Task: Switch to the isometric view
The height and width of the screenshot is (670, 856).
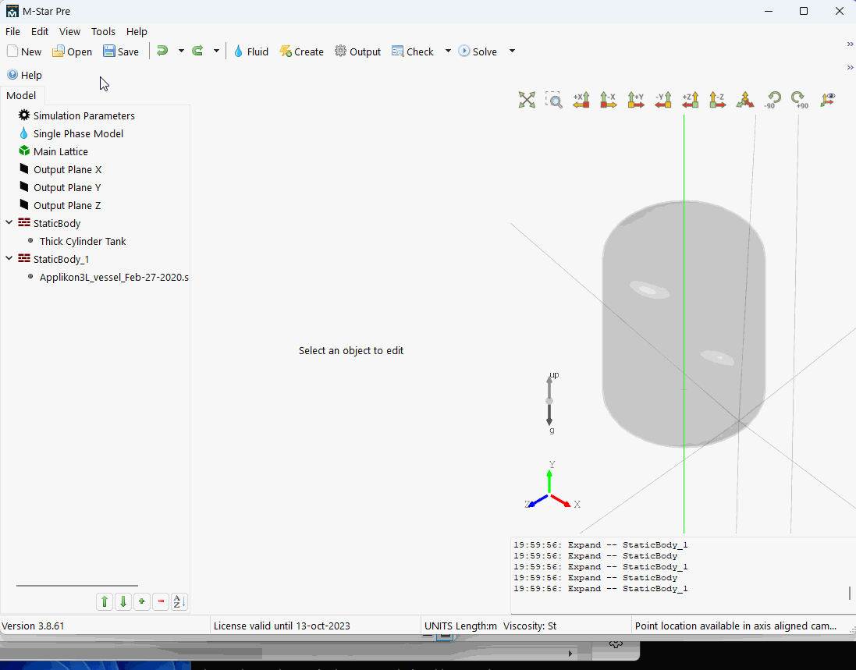Action: (x=745, y=100)
